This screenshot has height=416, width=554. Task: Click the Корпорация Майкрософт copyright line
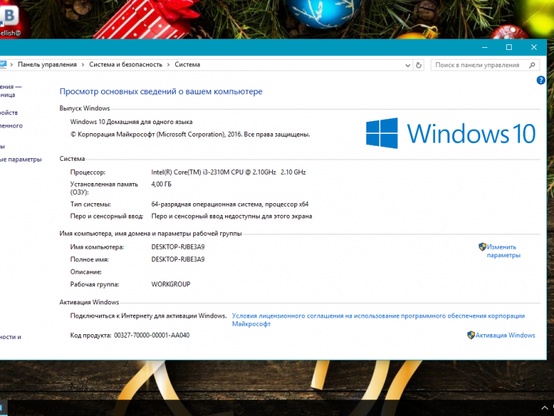(190, 135)
